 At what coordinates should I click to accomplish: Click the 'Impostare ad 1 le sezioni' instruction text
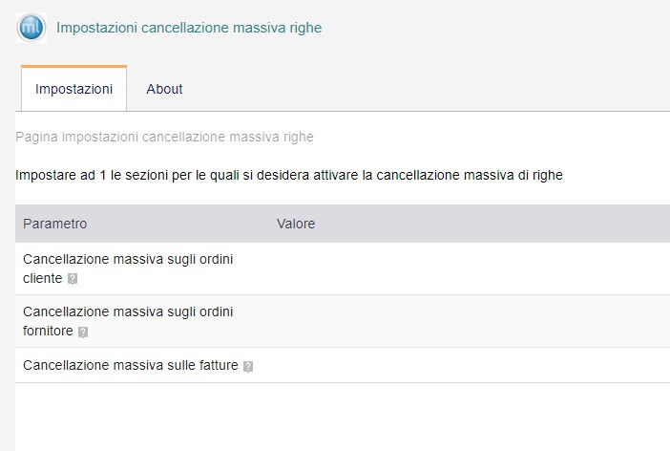coord(289,176)
